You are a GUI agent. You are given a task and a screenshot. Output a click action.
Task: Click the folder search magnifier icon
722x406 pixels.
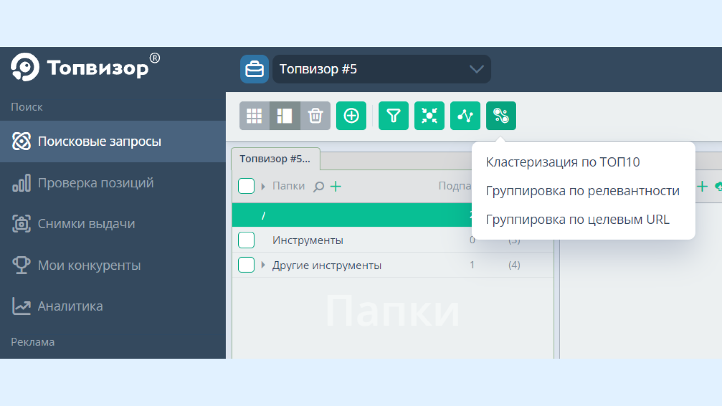[x=319, y=186]
